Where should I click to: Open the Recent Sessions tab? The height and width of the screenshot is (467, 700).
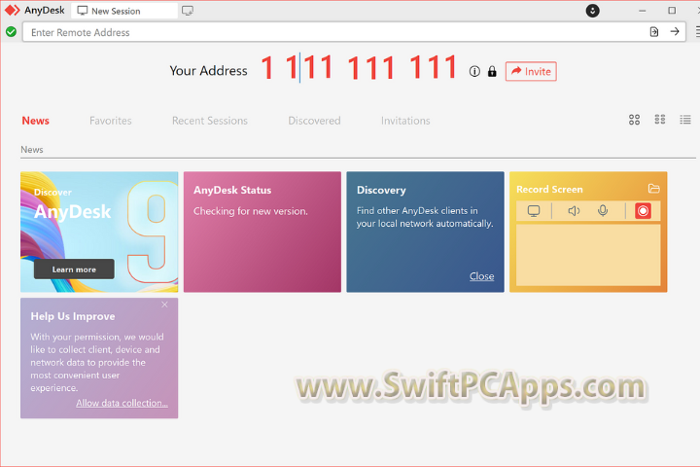click(x=210, y=121)
